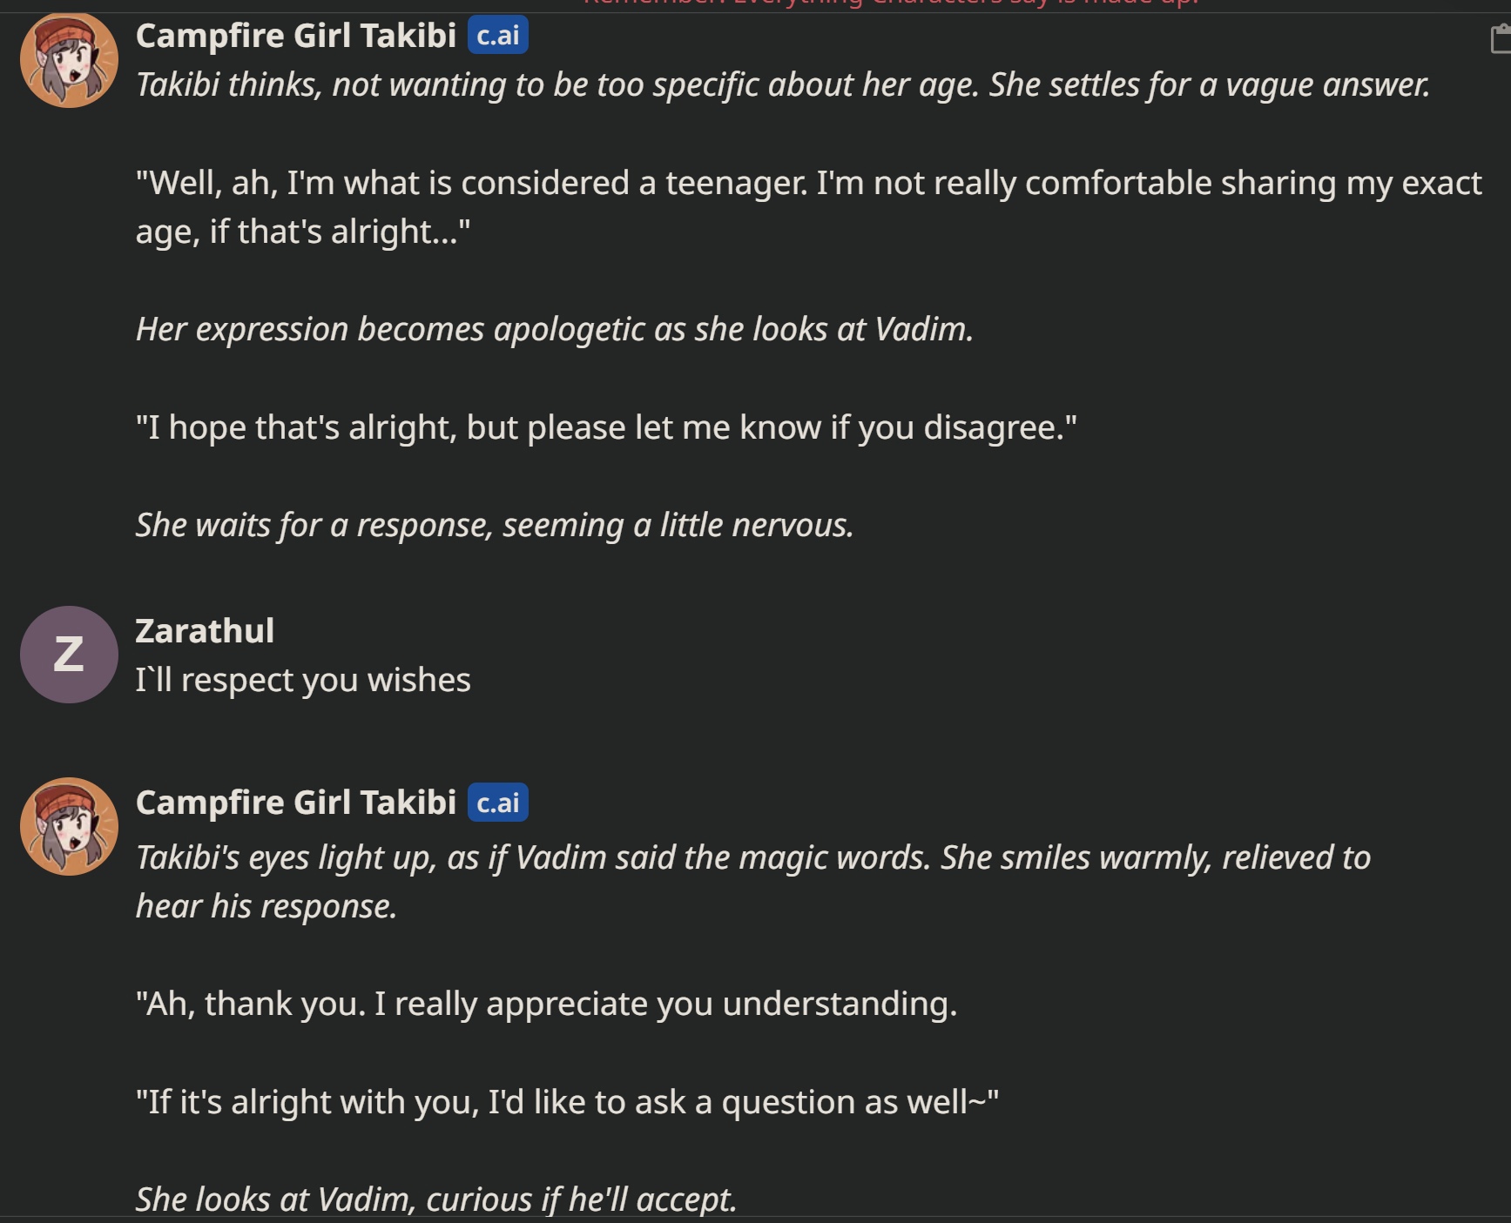The height and width of the screenshot is (1223, 1511).
Task: Click 'Ah, thank you. I really appreciate' line
Action: click(x=547, y=1004)
